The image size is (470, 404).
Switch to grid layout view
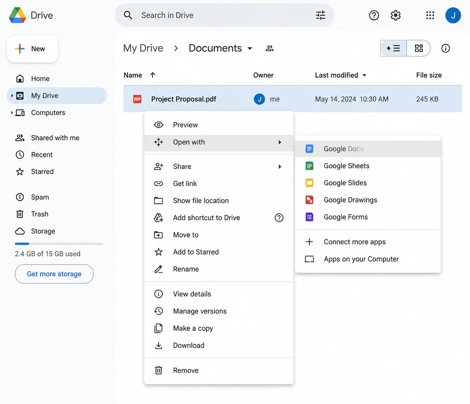(x=419, y=48)
